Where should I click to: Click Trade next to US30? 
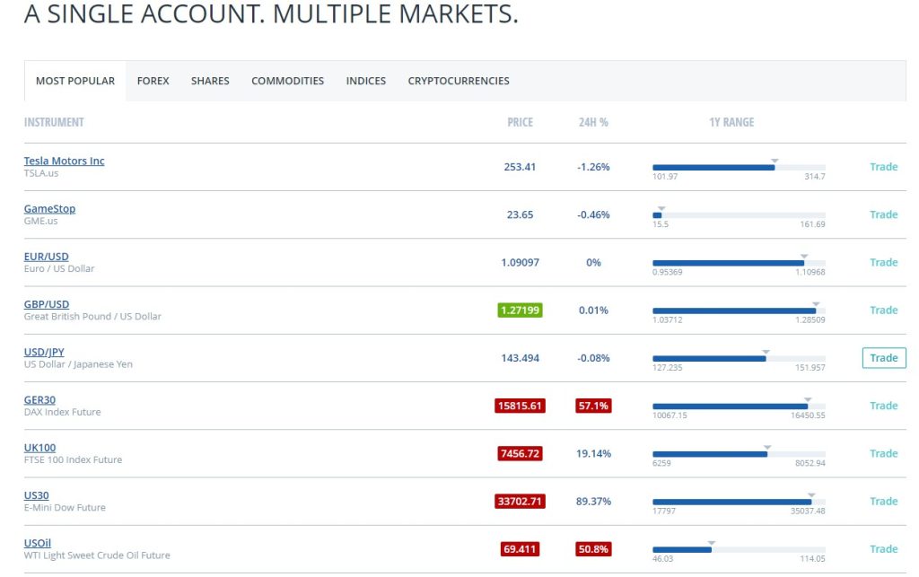[883, 501]
